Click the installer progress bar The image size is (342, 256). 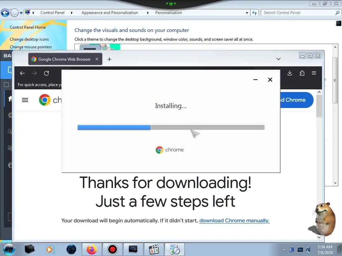[171, 127]
